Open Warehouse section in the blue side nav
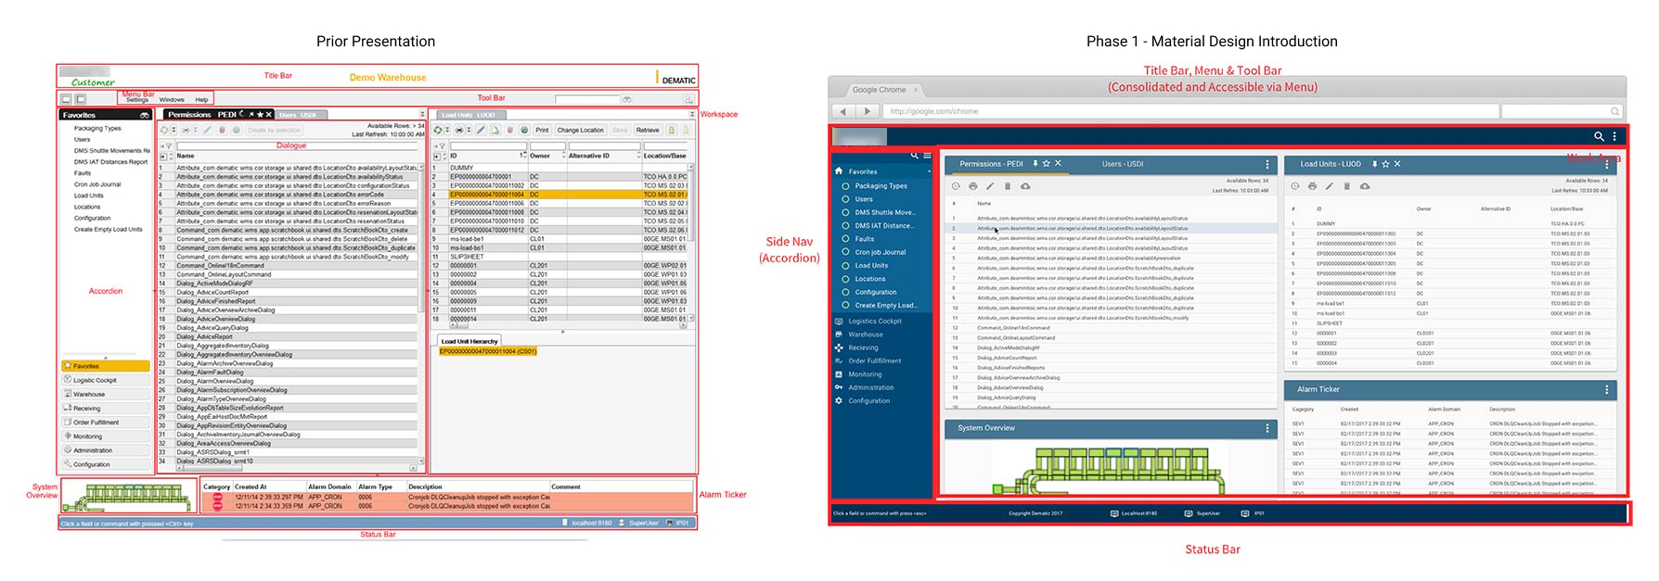Image resolution: width=1659 pixels, height=581 pixels. (x=865, y=335)
